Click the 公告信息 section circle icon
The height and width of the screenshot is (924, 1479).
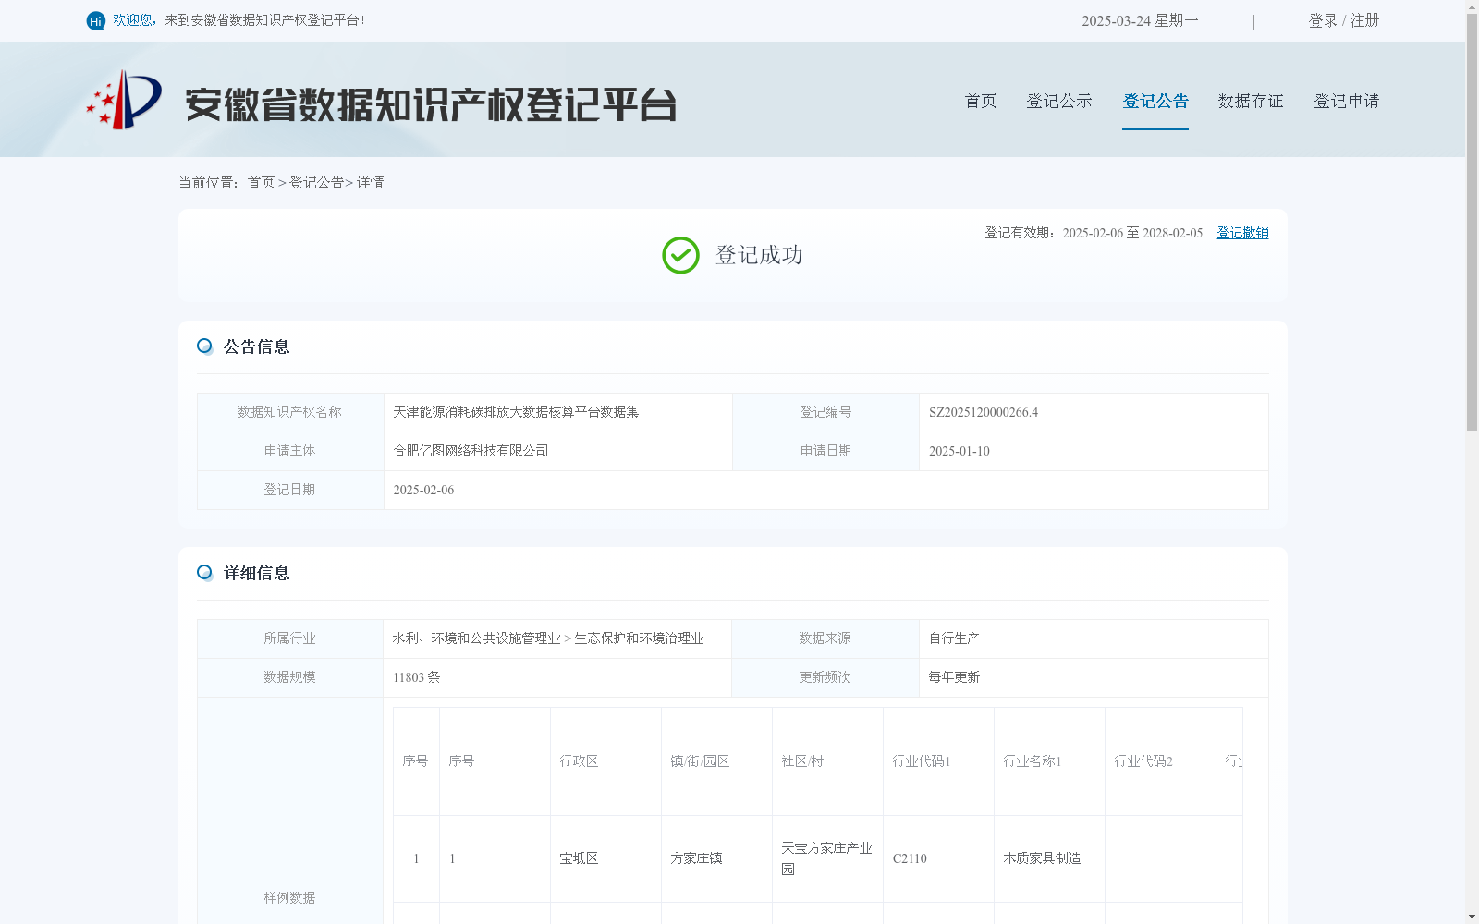pos(205,346)
